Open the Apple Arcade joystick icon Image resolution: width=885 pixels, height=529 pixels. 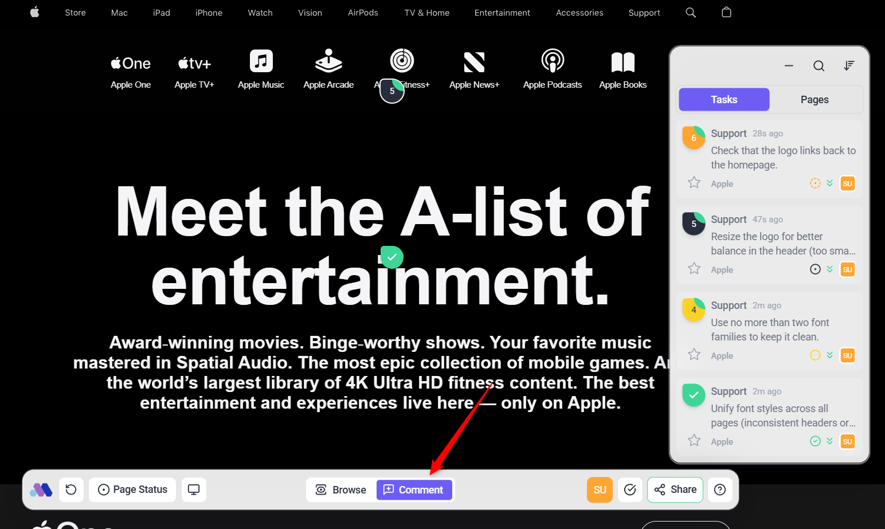coord(328,61)
